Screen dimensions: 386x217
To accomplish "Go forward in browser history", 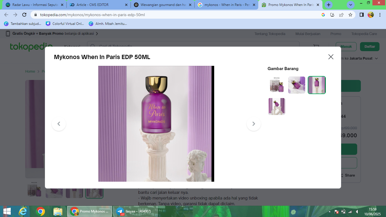I will [15, 15].
